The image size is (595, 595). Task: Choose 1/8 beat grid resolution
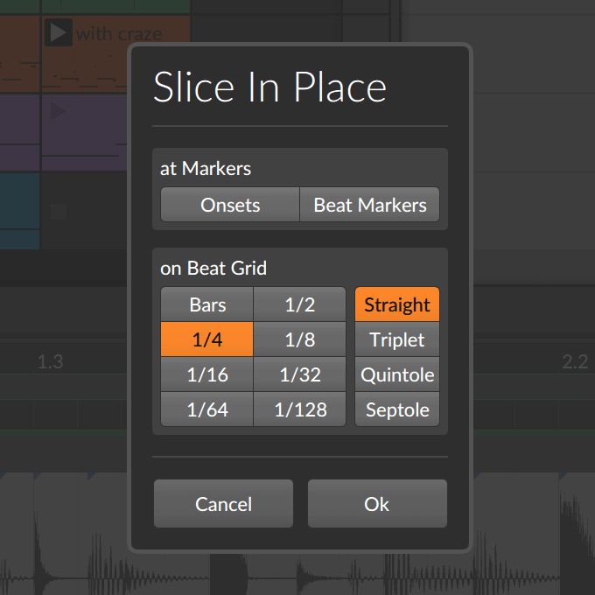300,339
